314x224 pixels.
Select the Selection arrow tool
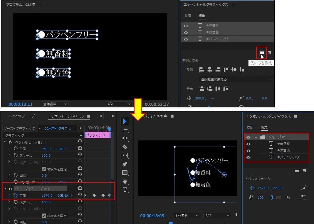coord(125,121)
